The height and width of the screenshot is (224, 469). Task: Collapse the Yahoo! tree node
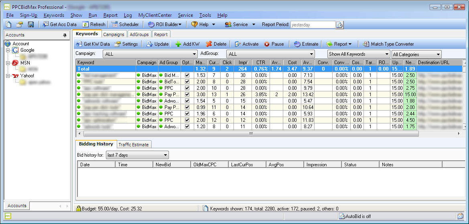point(8,76)
